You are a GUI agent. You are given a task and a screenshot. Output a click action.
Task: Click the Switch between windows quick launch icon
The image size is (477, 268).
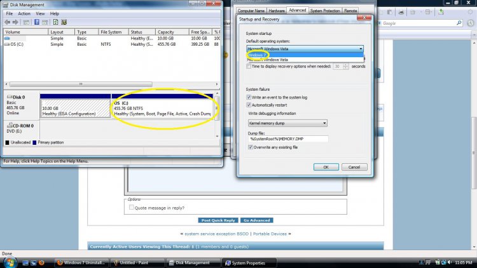(33, 263)
